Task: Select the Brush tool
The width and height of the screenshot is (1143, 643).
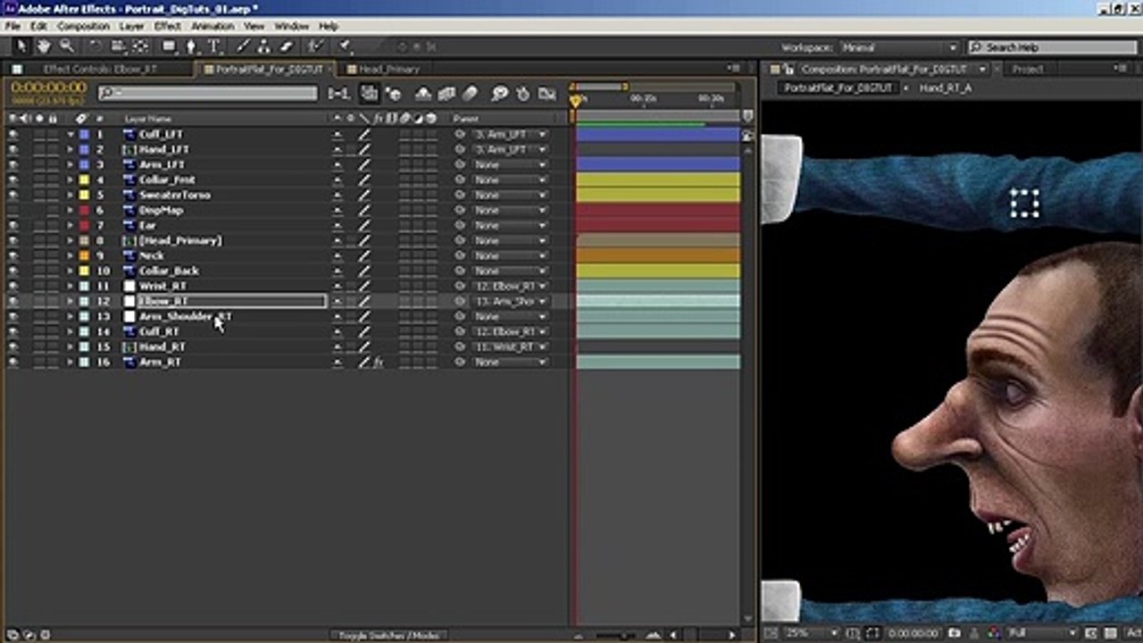Action: [242, 46]
